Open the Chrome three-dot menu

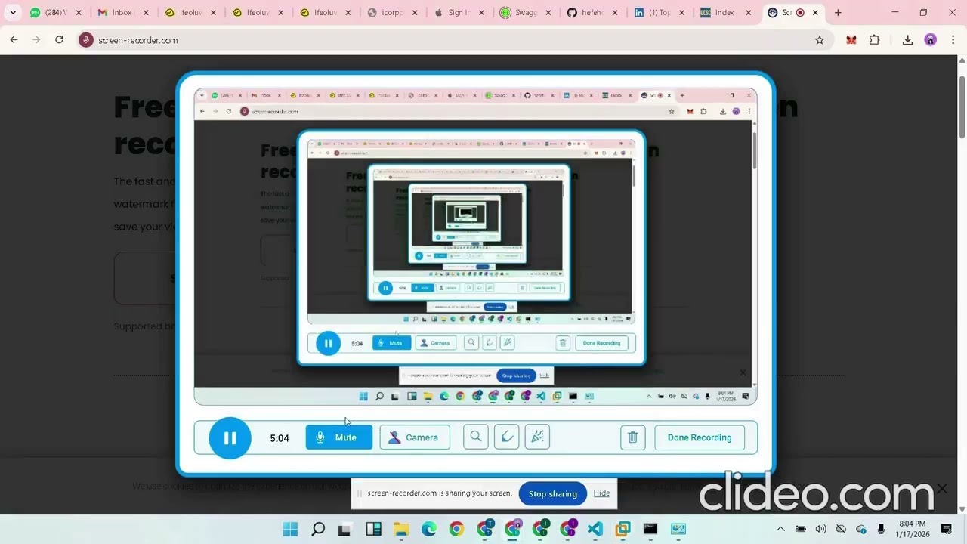[952, 40]
